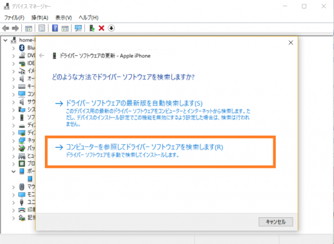Expand the 記憶 storage category chevron

coord(13,218)
